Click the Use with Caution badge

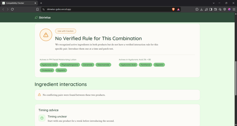click(x=66, y=31)
